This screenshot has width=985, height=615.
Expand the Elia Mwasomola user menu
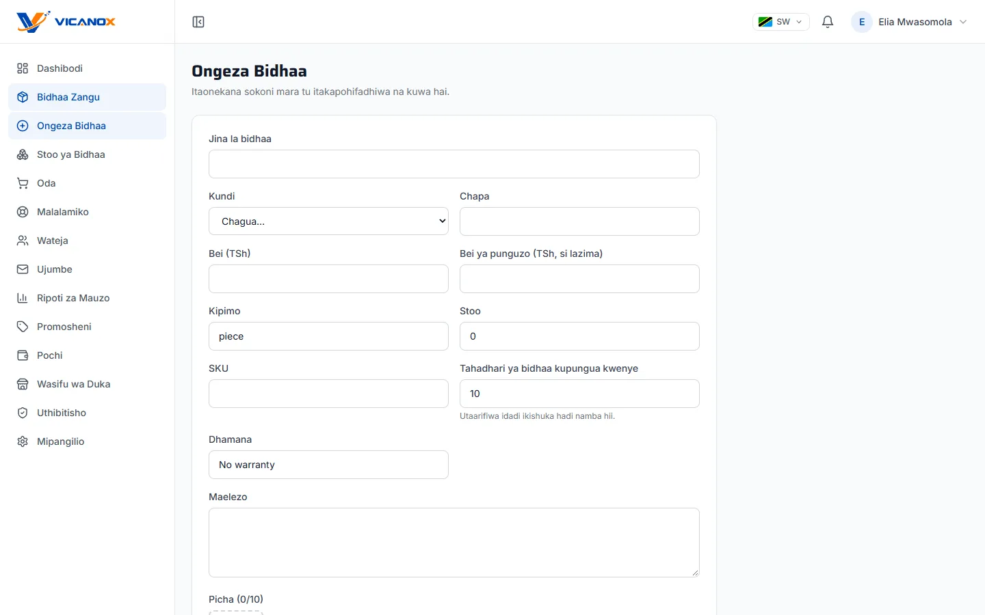tap(910, 22)
